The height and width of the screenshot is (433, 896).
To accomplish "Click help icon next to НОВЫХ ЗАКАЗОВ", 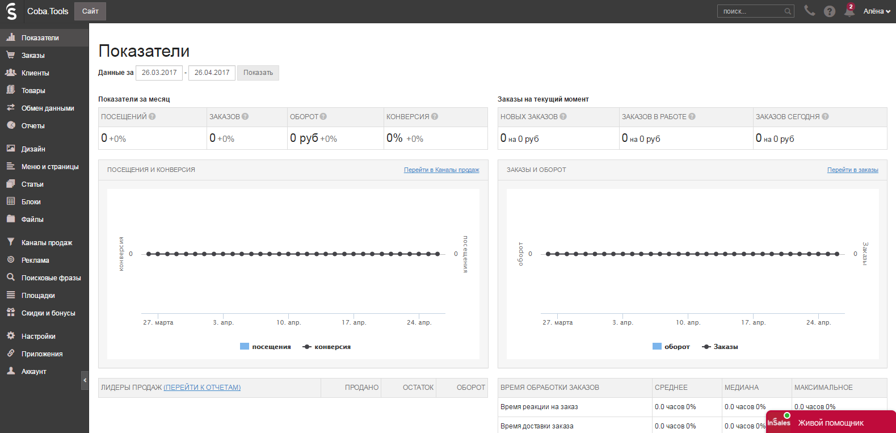I will pos(563,116).
